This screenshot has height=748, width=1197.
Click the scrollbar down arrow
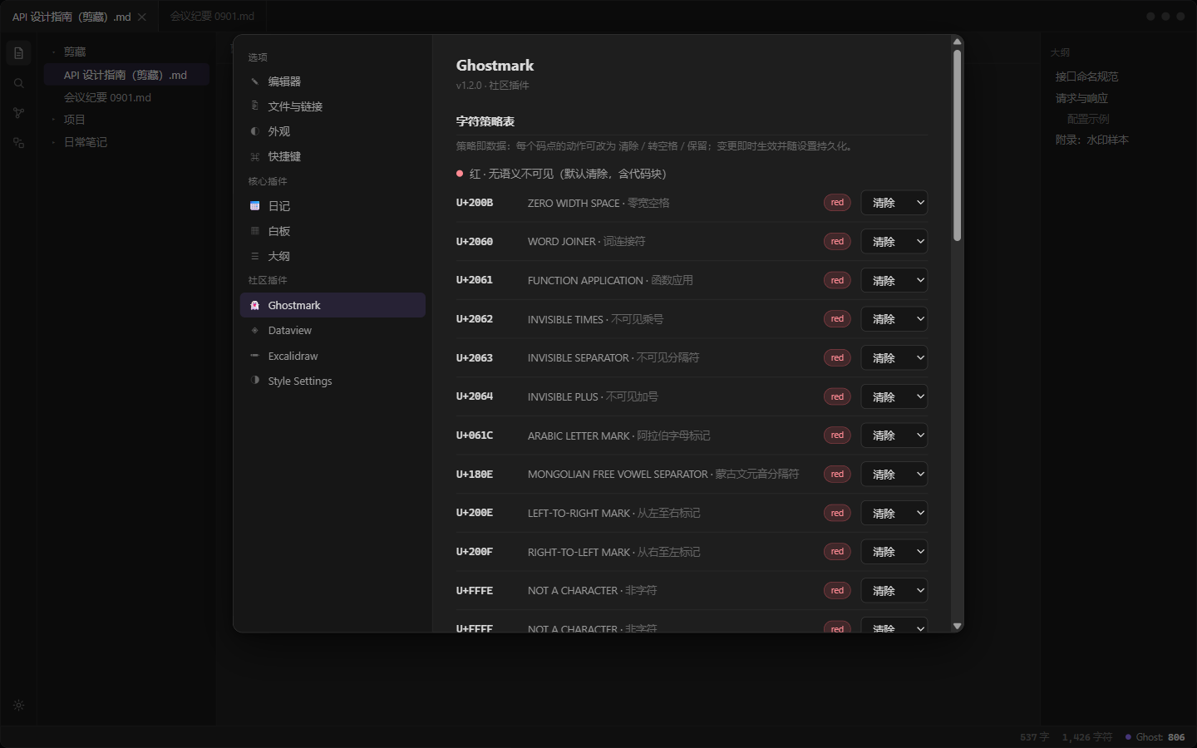tap(957, 626)
